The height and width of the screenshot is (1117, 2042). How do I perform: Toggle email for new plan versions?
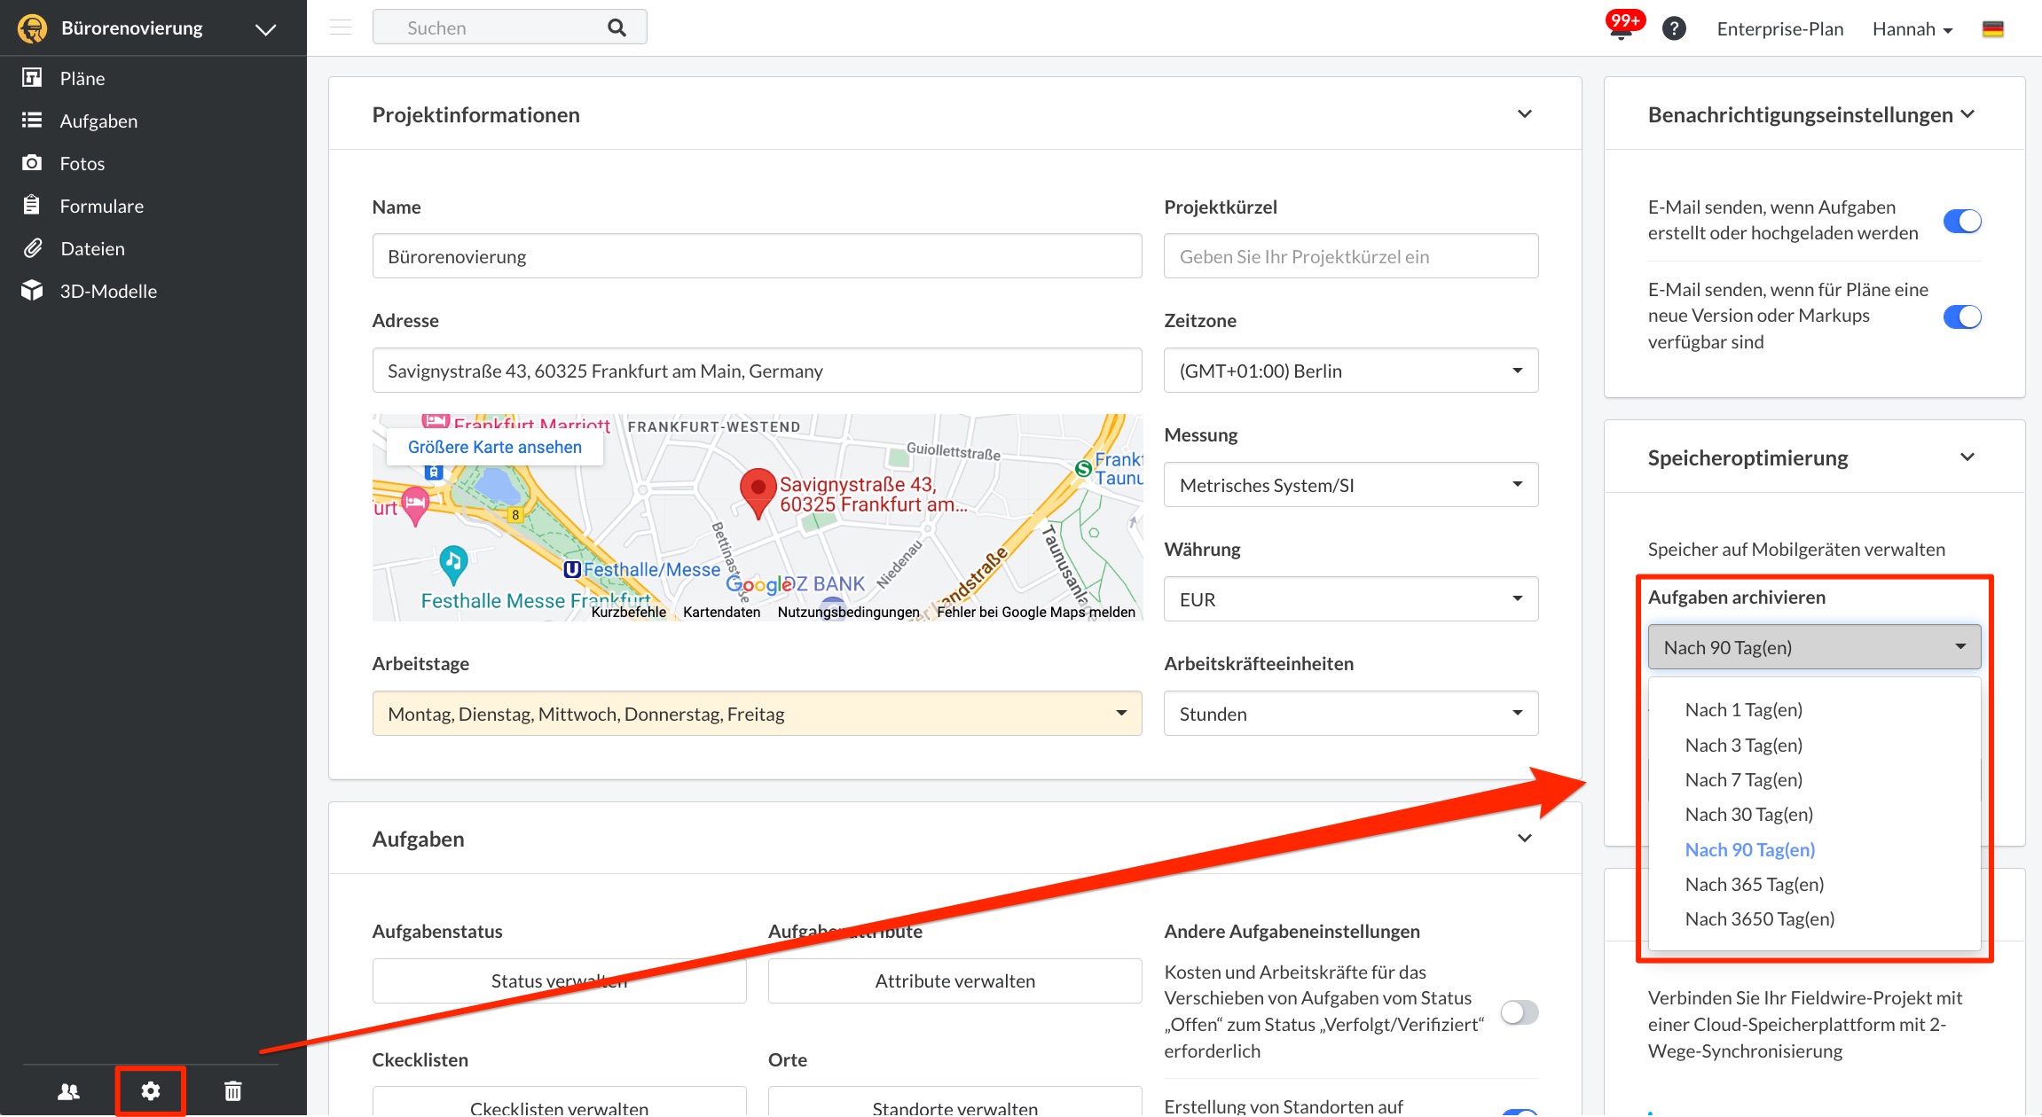(x=1961, y=316)
